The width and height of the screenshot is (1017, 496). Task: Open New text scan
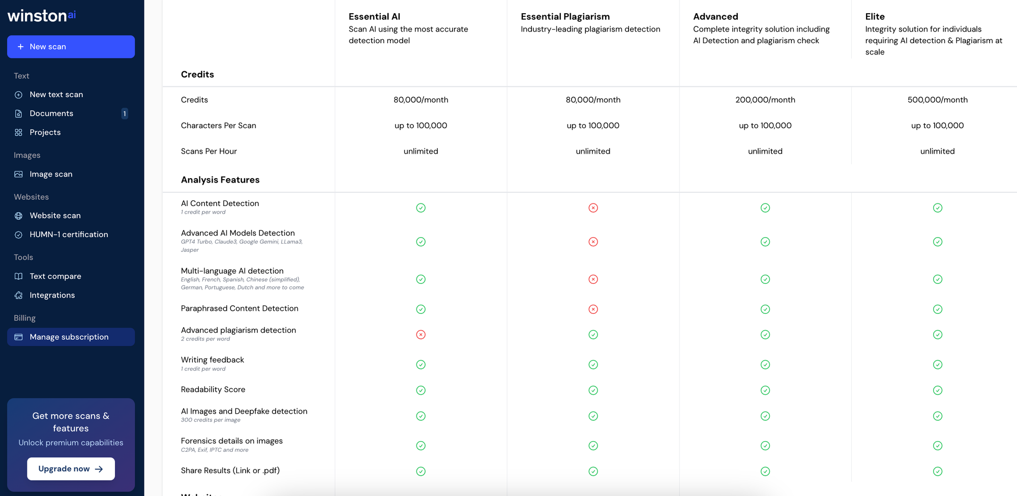click(x=71, y=95)
